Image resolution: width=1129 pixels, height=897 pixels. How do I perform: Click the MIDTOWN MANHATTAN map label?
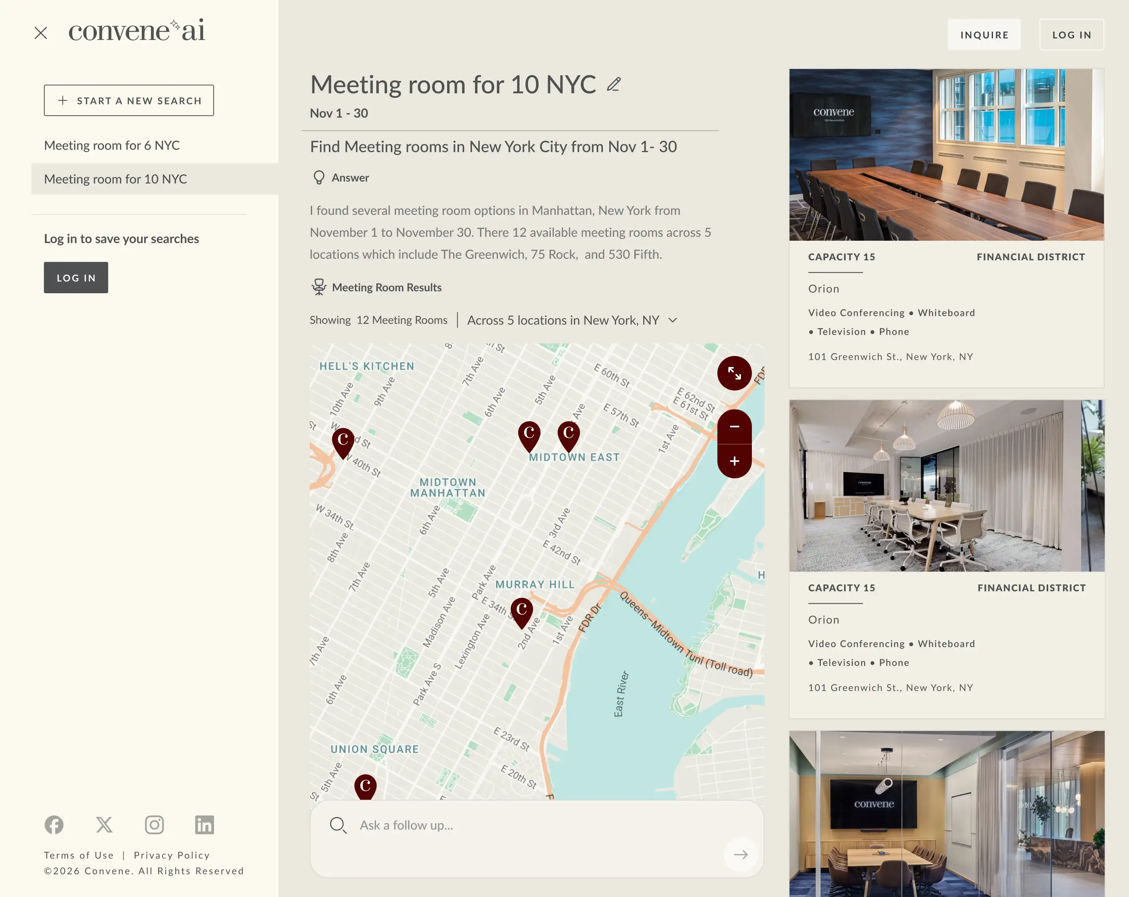[x=448, y=488]
